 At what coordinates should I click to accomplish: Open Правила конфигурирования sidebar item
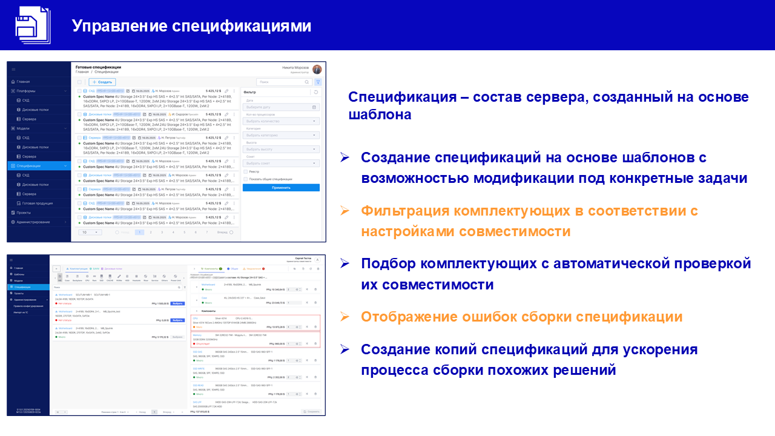(28, 306)
